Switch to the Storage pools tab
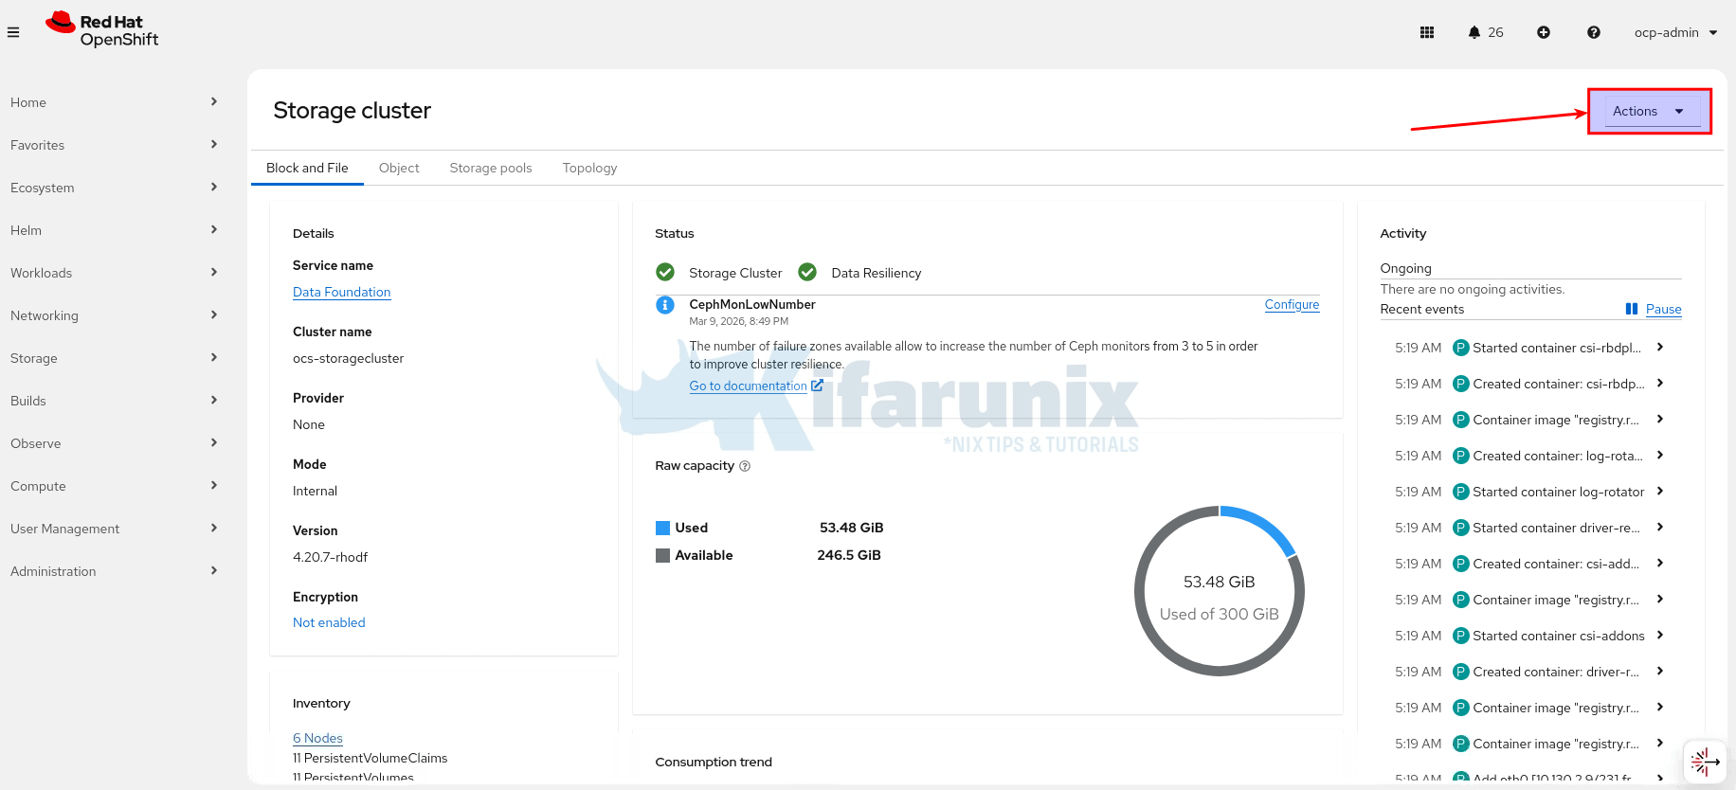The width and height of the screenshot is (1736, 790). pyautogui.click(x=491, y=168)
